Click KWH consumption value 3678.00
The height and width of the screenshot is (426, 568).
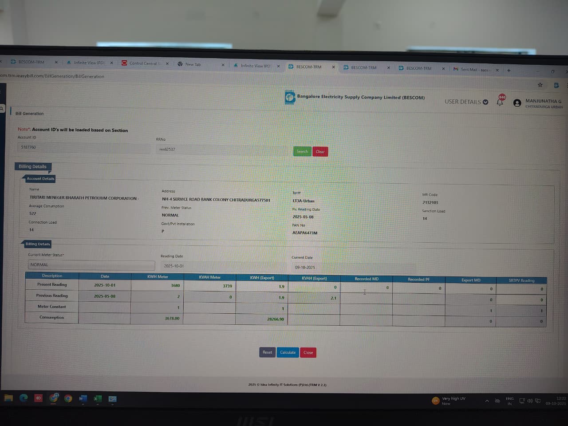pos(172,318)
